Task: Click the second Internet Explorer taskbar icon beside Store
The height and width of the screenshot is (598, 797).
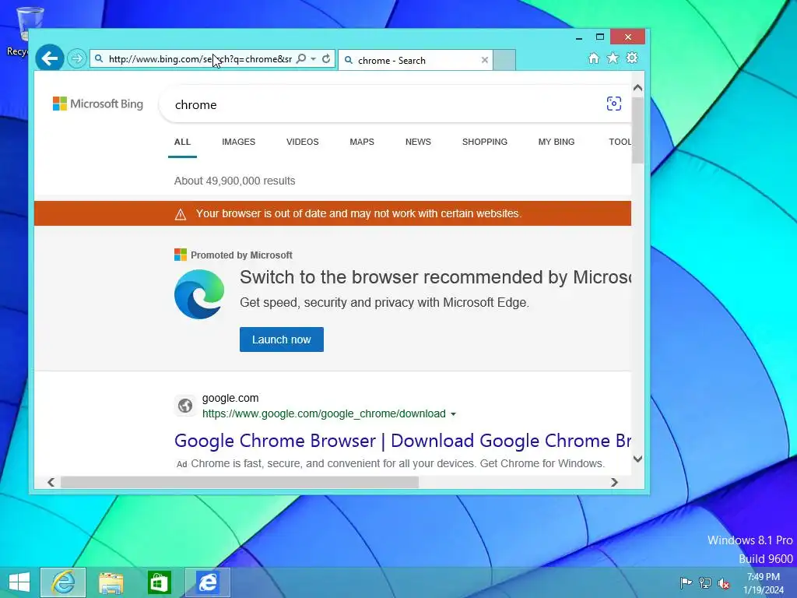Action: [x=207, y=582]
